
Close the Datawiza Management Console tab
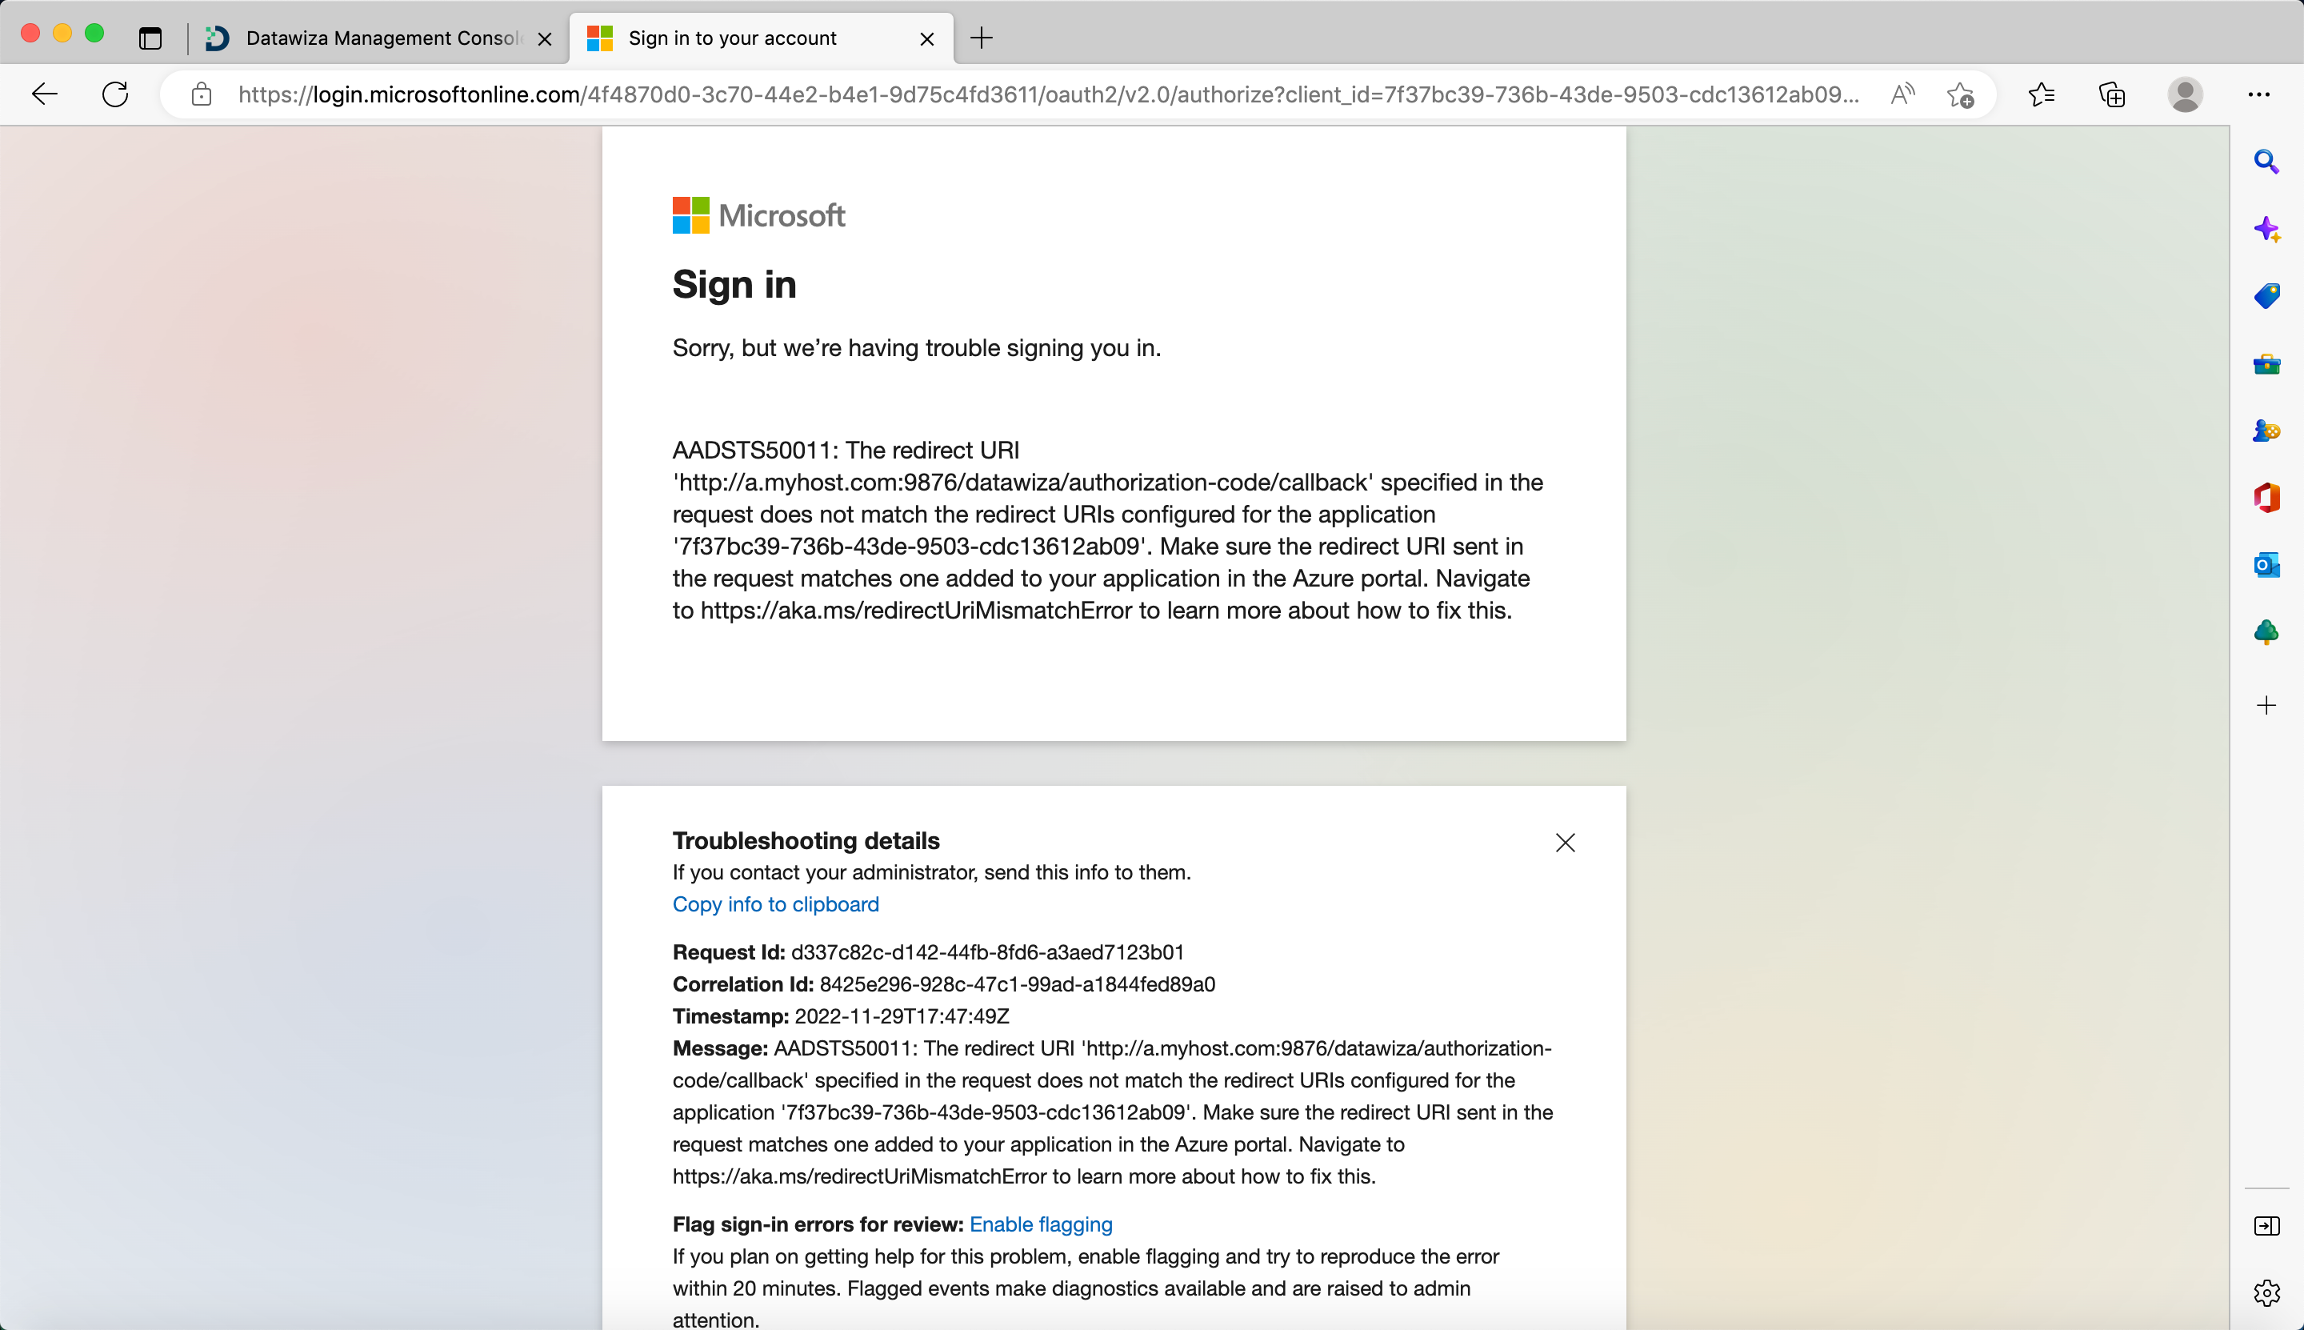coord(544,39)
